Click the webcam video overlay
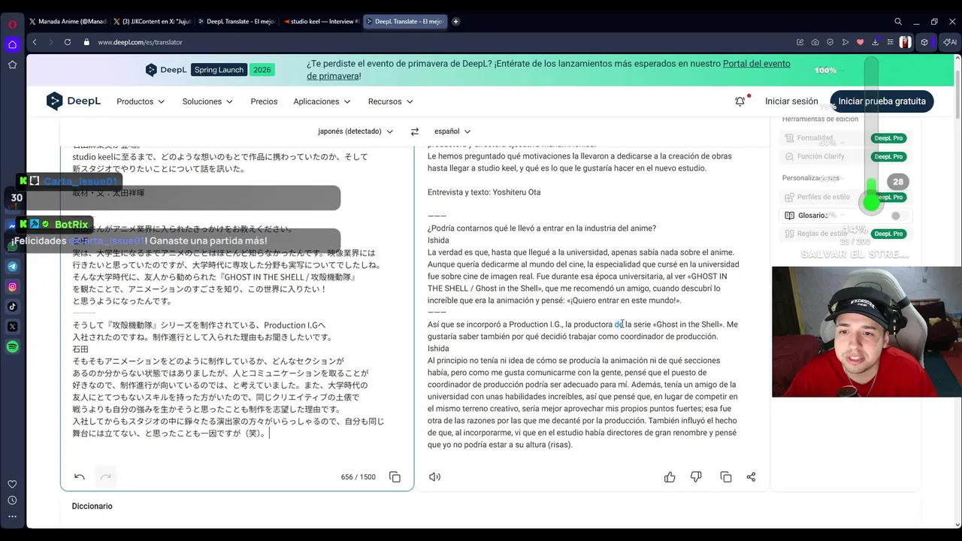The height and width of the screenshot is (541, 962). 867,331
